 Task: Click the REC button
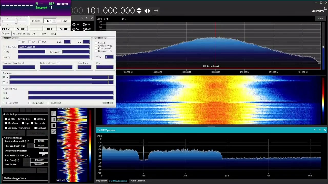click(50, 29)
